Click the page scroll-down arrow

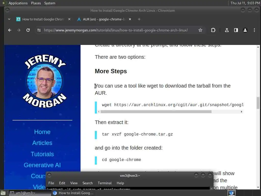tap(258, 187)
